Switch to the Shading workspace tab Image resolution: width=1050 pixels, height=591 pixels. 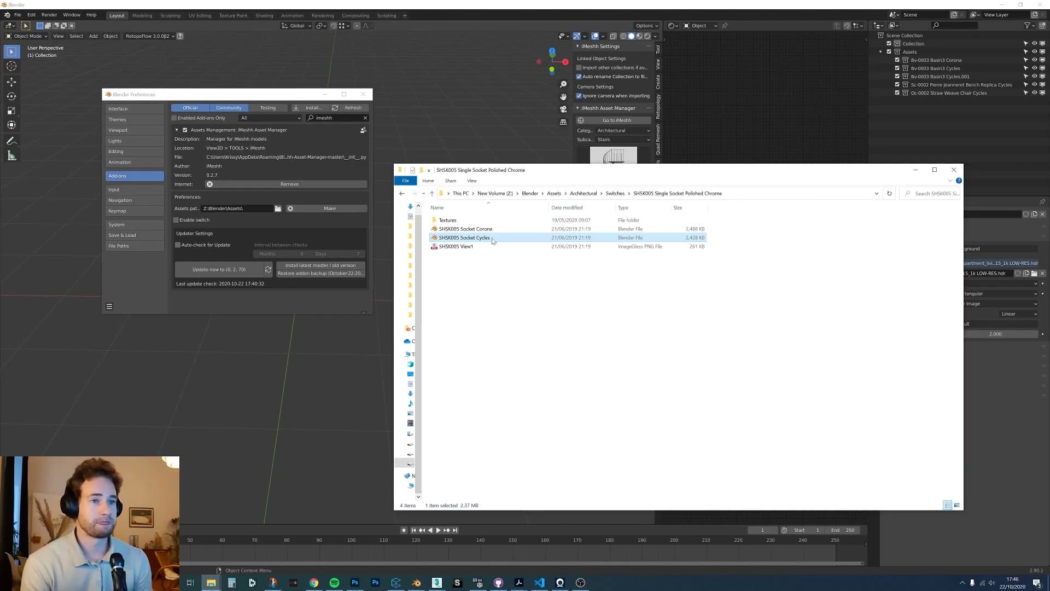tap(264, 15)
